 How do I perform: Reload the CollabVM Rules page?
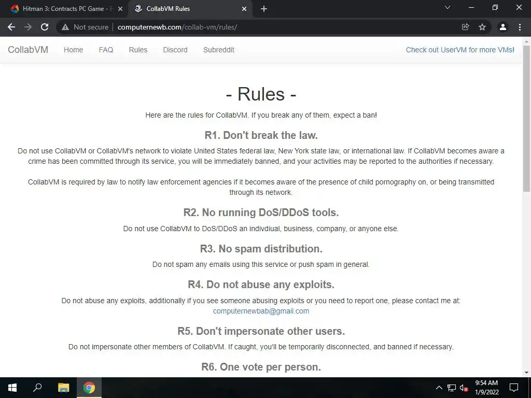(45, 27)
